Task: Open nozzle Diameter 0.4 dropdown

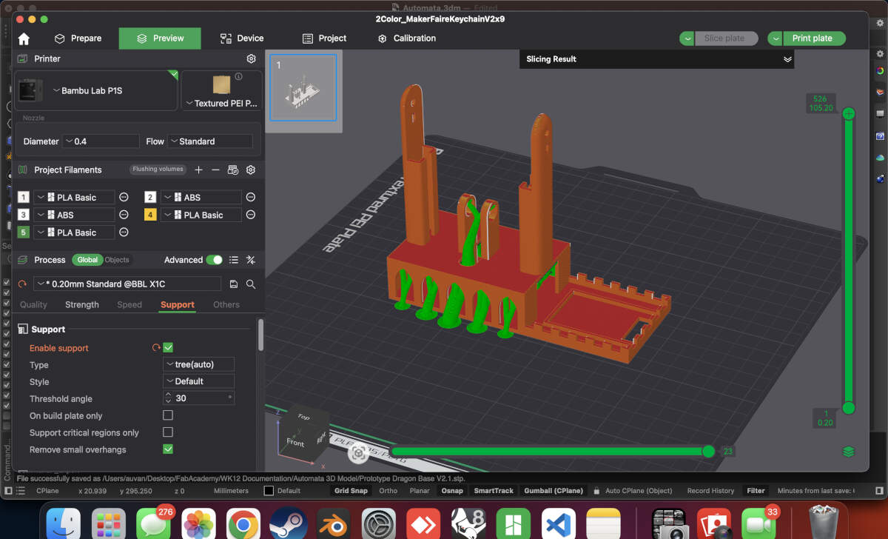Action: point(101,141)
